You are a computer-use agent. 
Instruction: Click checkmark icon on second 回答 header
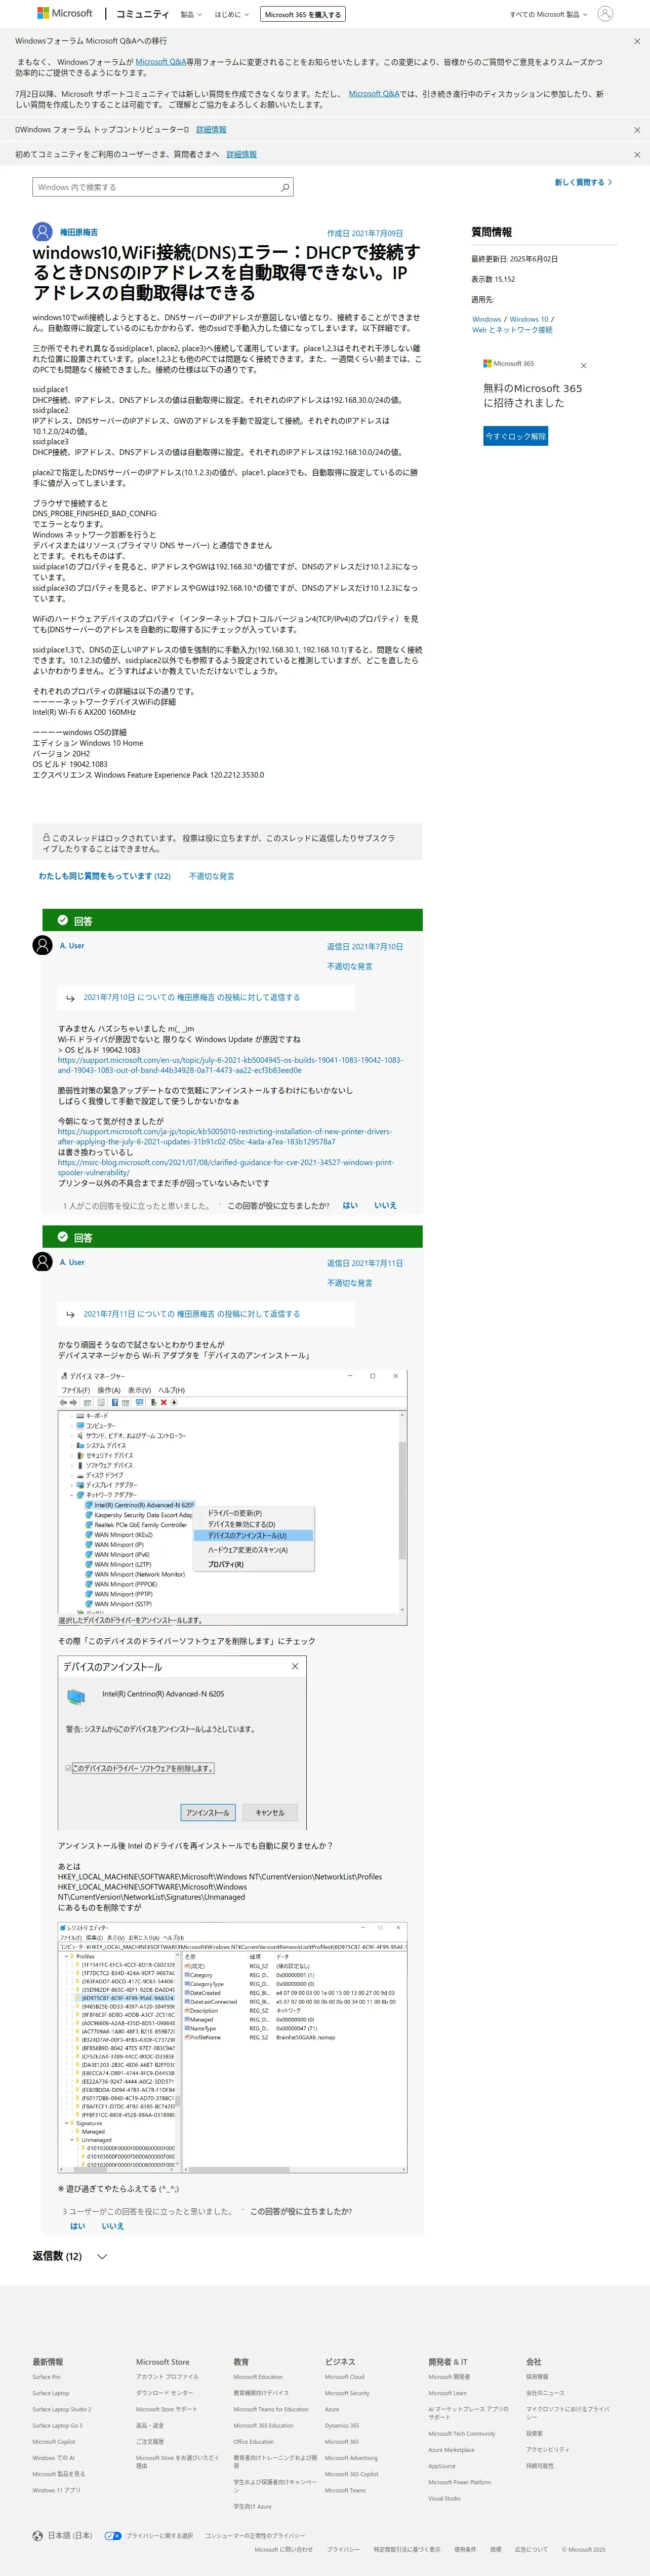(x=62, y=1236)
